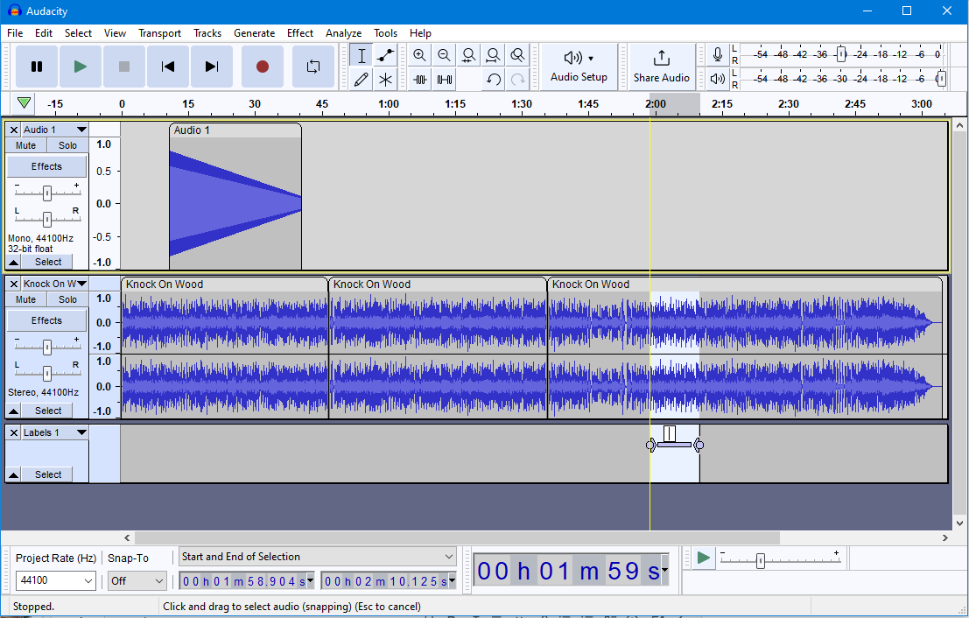Image resolution: width=969 pixels, height=618 pixels.
Task: Mute the Knock On Wood track
Action: coord(25,298)
